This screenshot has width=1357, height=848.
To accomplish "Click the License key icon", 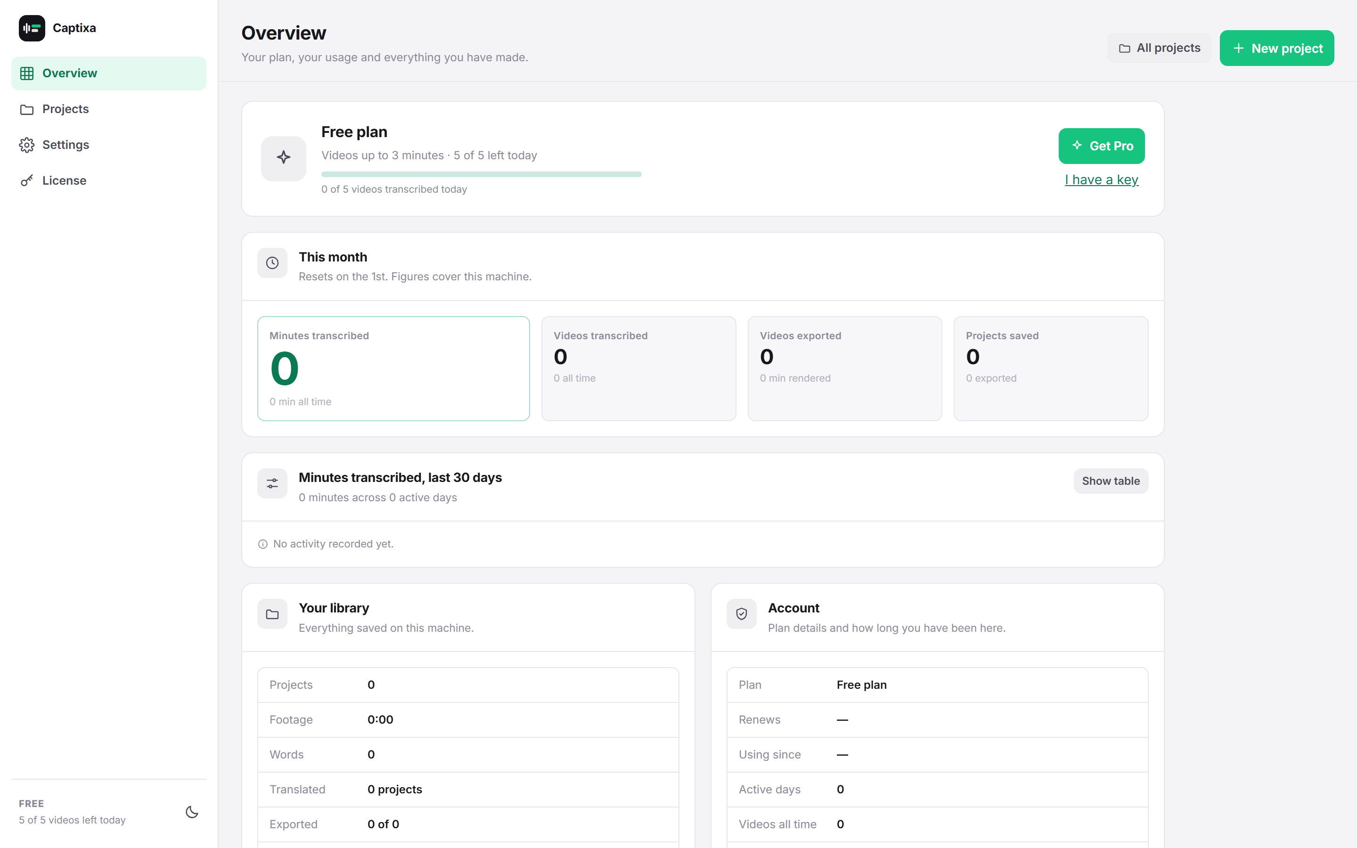I will click(27, 180).
